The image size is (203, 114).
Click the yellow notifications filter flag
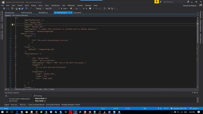point(156,2)
